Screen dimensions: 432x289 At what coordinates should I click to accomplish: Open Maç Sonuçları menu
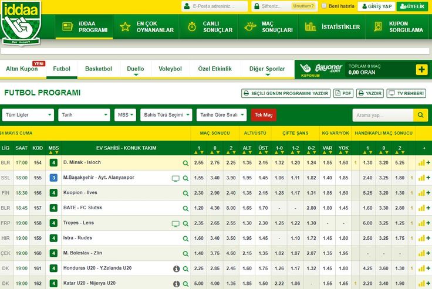pyautogui.click(x=268, y=27)
